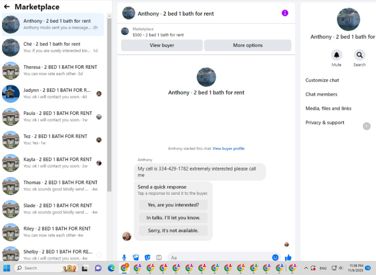
Task: Click the seen-by avatar under the quick responses
Action: click(x=287, y=244)
